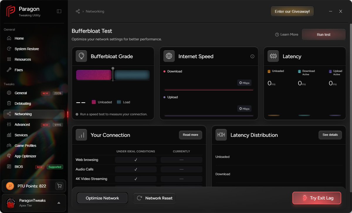This screenshot has height=213, width=352.
Task: Click the Resources grid icon
Action: (9, 59)
